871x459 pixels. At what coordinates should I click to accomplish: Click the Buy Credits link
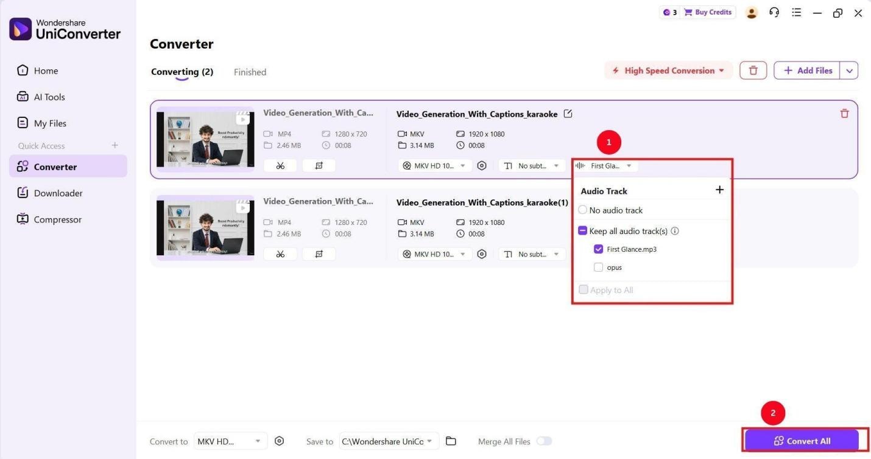click(713, 12)
